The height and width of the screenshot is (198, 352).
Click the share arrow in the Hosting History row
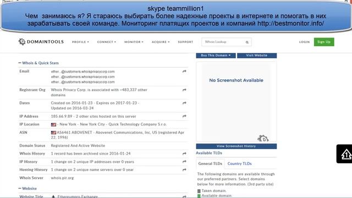click(184, 170)
